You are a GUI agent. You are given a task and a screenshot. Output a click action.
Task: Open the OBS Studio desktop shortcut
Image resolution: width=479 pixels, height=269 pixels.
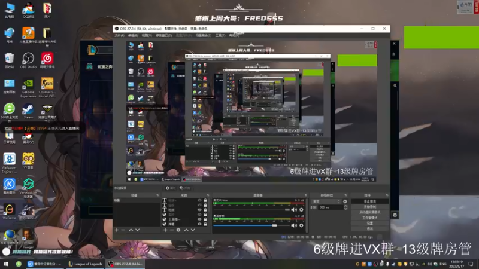[28, 60]
